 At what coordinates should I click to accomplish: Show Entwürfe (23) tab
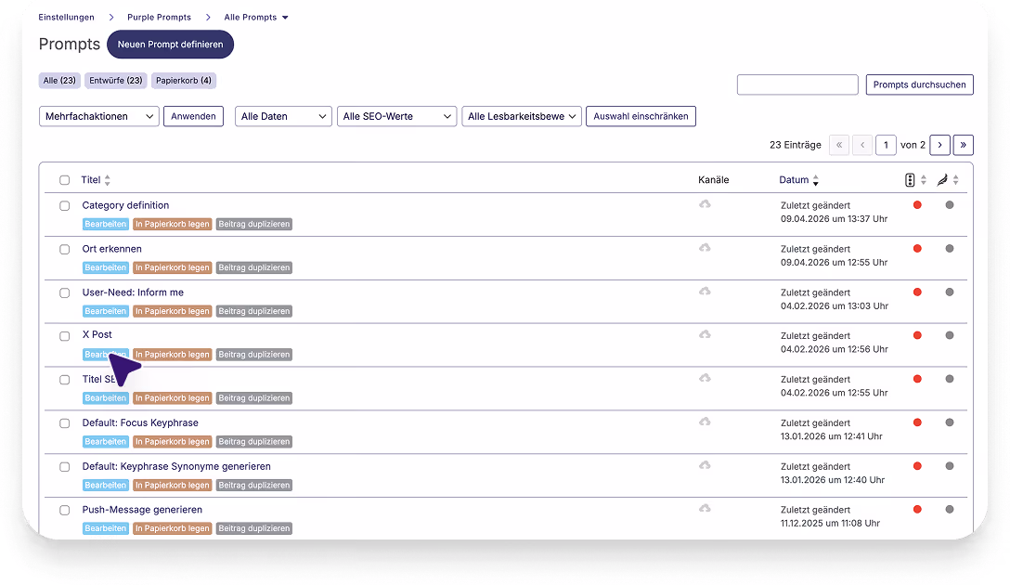click(116, 81)
